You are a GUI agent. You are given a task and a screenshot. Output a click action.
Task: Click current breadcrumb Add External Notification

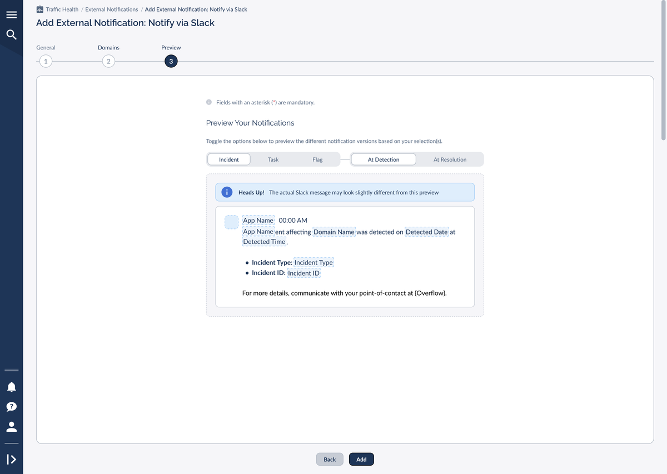pyautogui.click(x=196, y=9)
